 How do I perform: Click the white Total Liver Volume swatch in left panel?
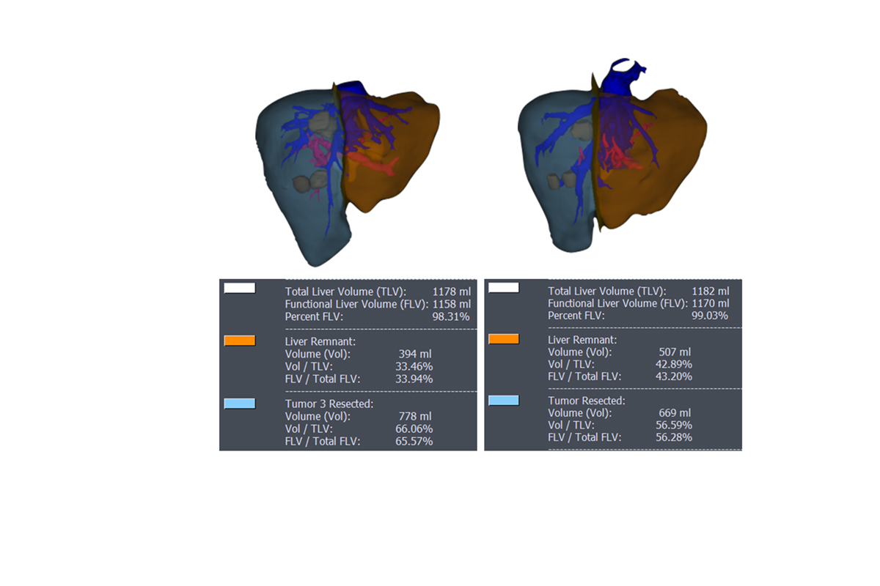click(240, 288)
